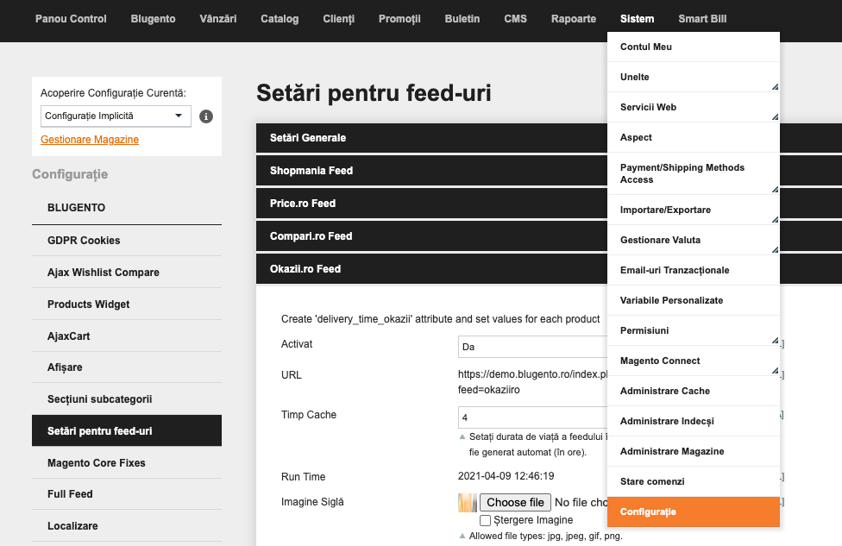Click the Gestionare Magazine link
Screen dimensions: 842x546
pyautogui.click(x=90, y=140)
